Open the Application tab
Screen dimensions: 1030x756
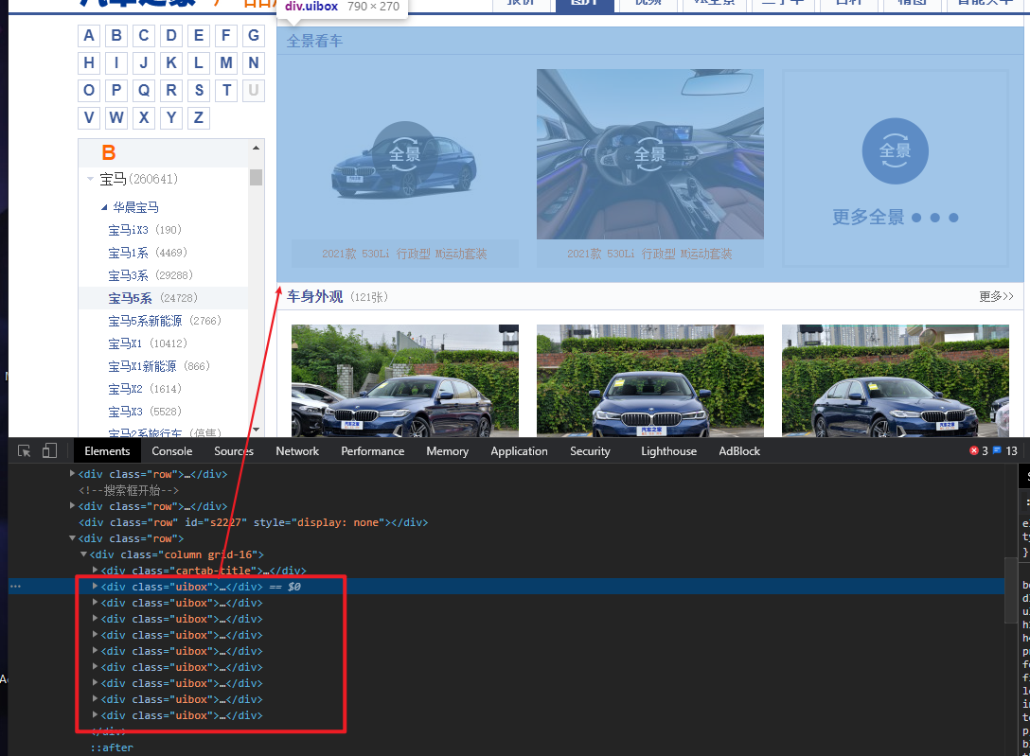tap(519, 450)
